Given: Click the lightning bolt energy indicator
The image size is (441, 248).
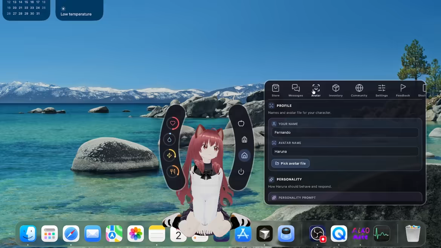Looking at the screenshot, I should [x=169, y=155].
